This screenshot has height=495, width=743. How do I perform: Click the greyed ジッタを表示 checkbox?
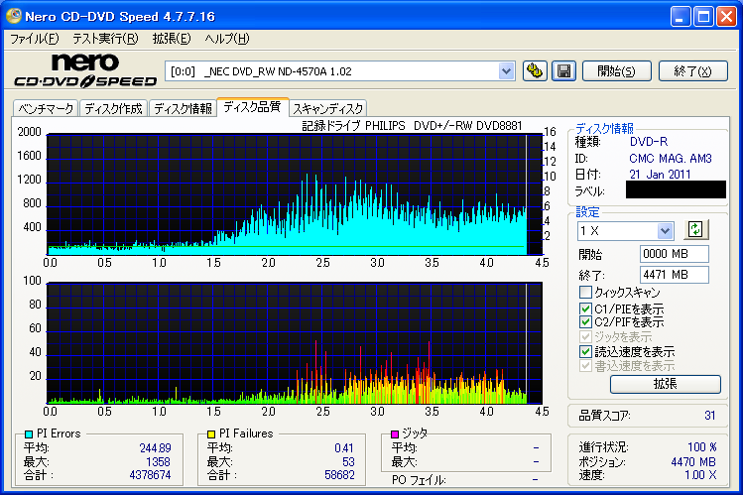pyautogui.click(x=585, y=337)
